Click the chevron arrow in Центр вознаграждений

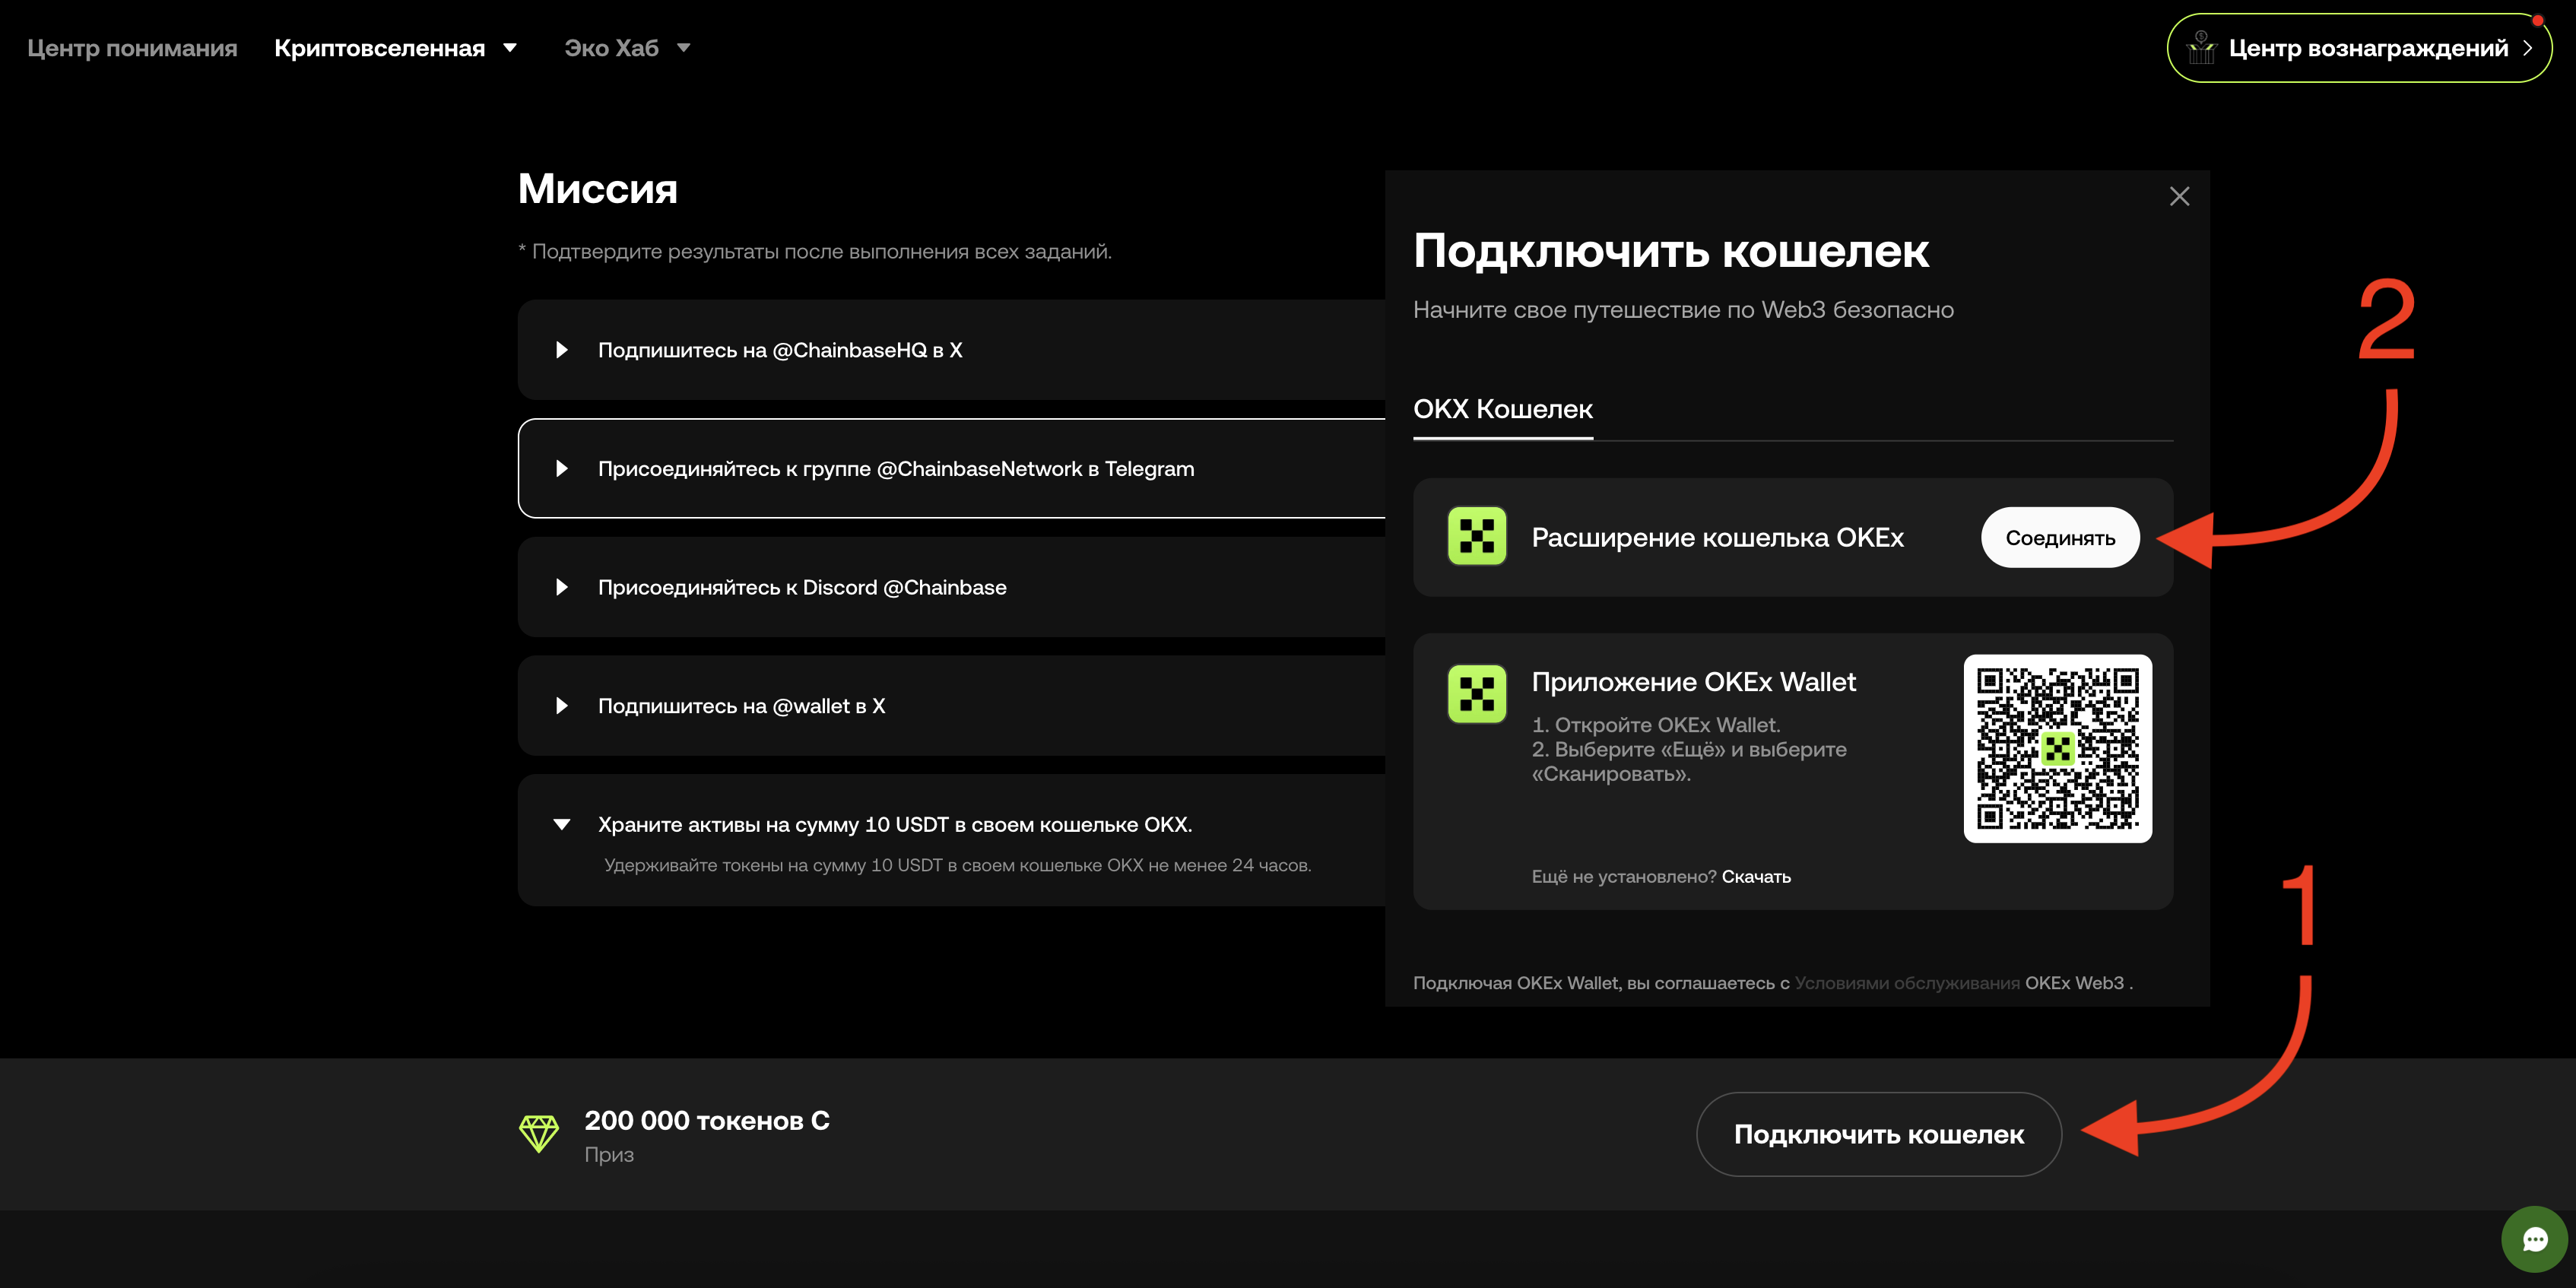click(2527, 47)
